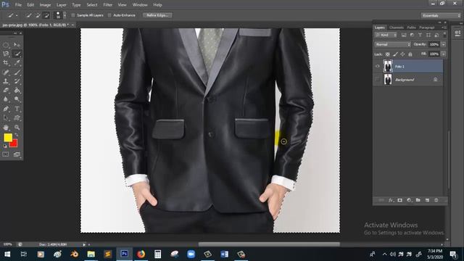Open the Layer menu
Viewport: 464px width, 261px height.
[61, 5]
